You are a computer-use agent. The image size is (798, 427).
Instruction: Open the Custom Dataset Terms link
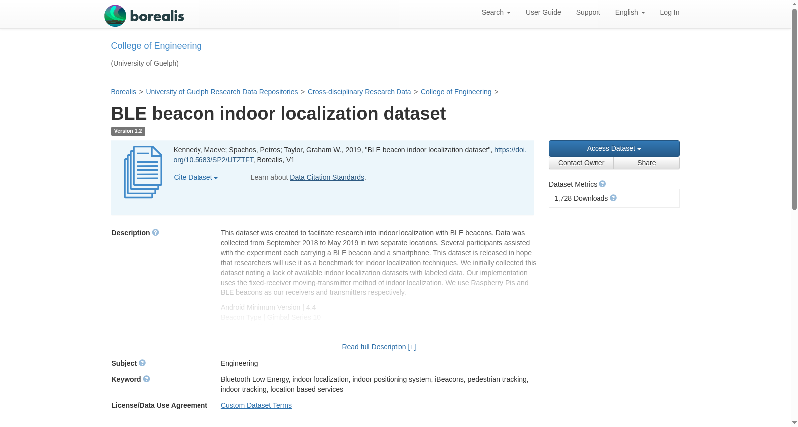(x=256, y=405)
